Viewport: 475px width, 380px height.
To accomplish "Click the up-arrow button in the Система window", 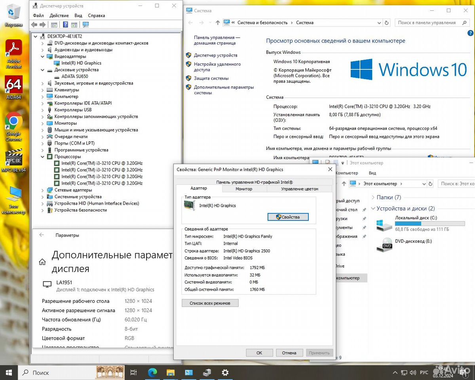I will click(x=218, y=23).
